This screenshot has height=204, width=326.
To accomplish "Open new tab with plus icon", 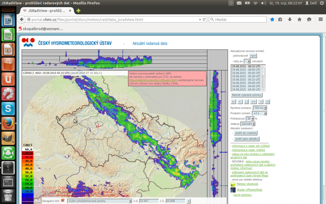I will (x=78, y=10).
